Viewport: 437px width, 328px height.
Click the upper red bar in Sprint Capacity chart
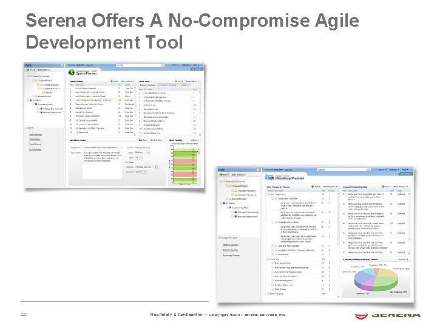pos(185,161)
